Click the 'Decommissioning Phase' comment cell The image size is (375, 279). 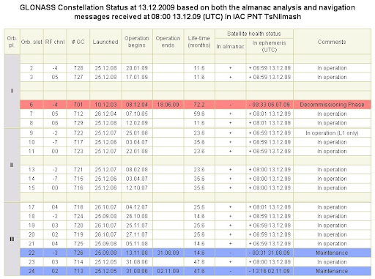[x=332, y=105]
